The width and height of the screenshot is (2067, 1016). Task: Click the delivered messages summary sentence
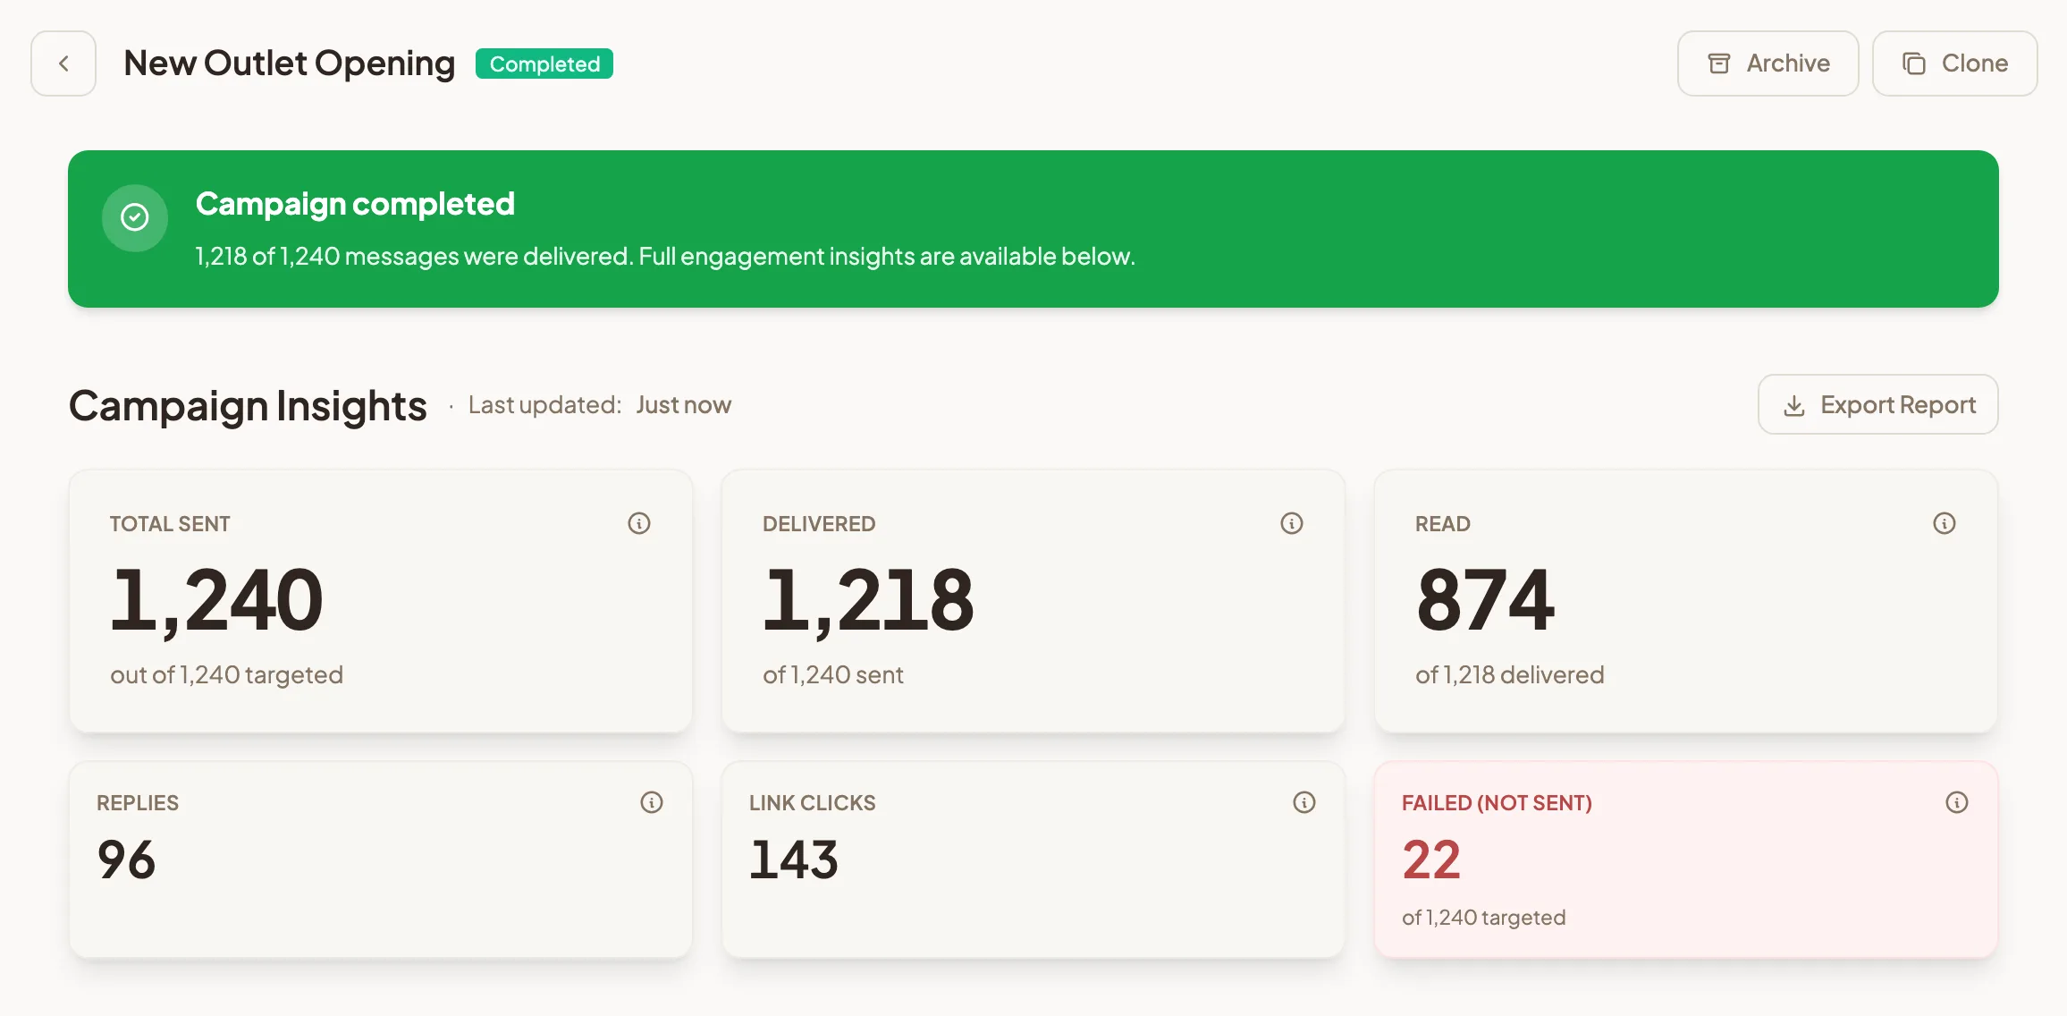coord(665,257)
